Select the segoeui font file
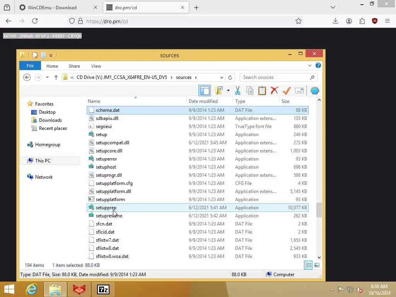Image resolution: width=396 pixels, height=297 pixels. pyautogui.click(x=198, y=126)
